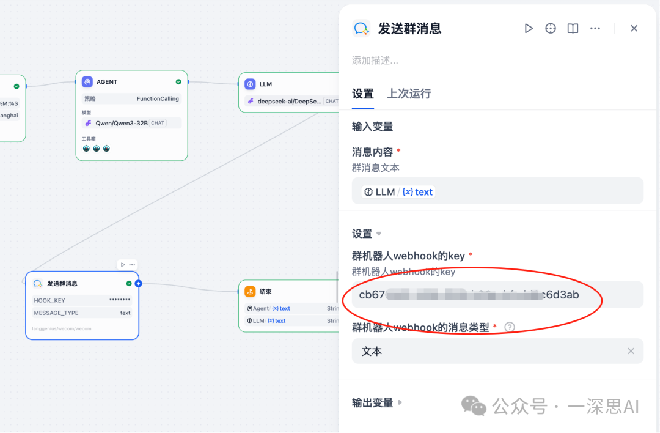Click the deepseek-ai/DeepSe... model row

pyautogui.click(x=292, y=101)
